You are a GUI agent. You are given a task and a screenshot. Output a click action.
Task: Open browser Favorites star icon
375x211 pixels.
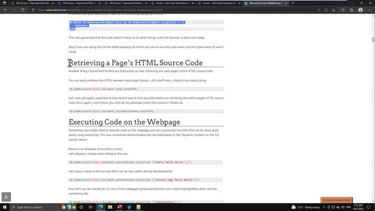(x=343, y=10)
